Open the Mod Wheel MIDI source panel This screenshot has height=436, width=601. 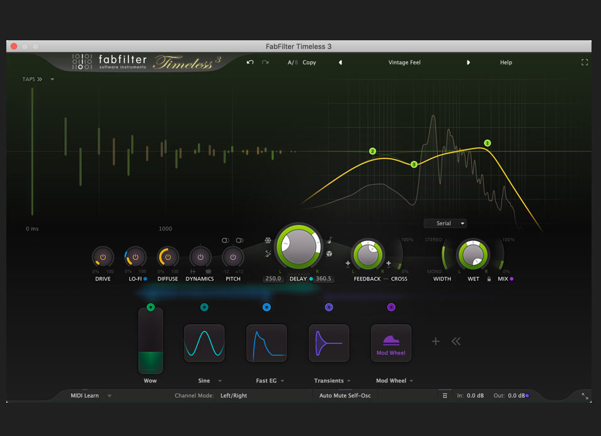coord(391,343)
